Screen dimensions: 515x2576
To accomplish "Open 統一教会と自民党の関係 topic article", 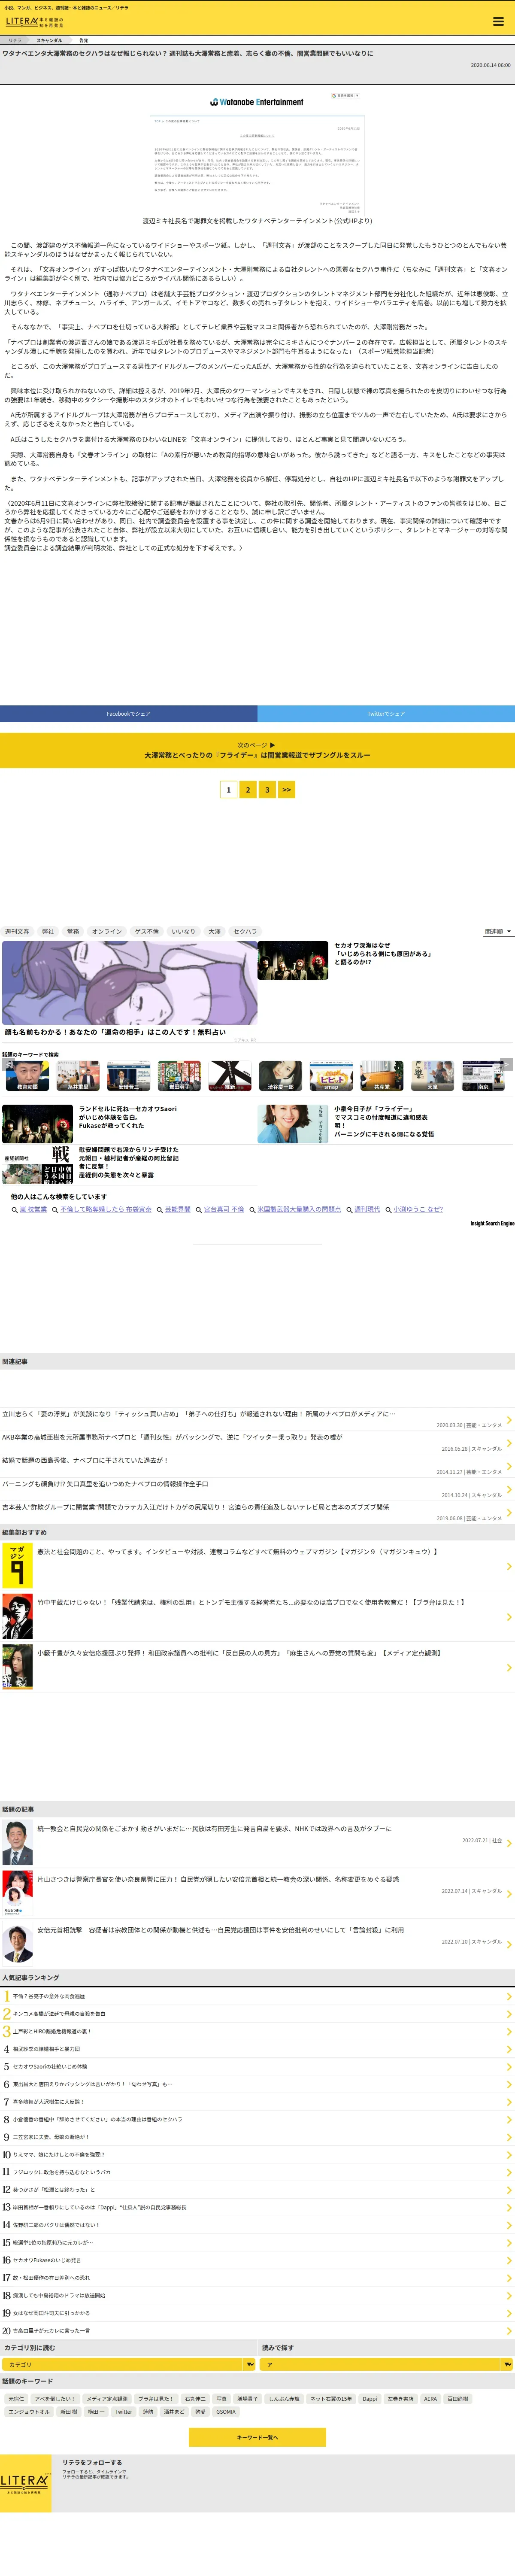I will 215,1828.
